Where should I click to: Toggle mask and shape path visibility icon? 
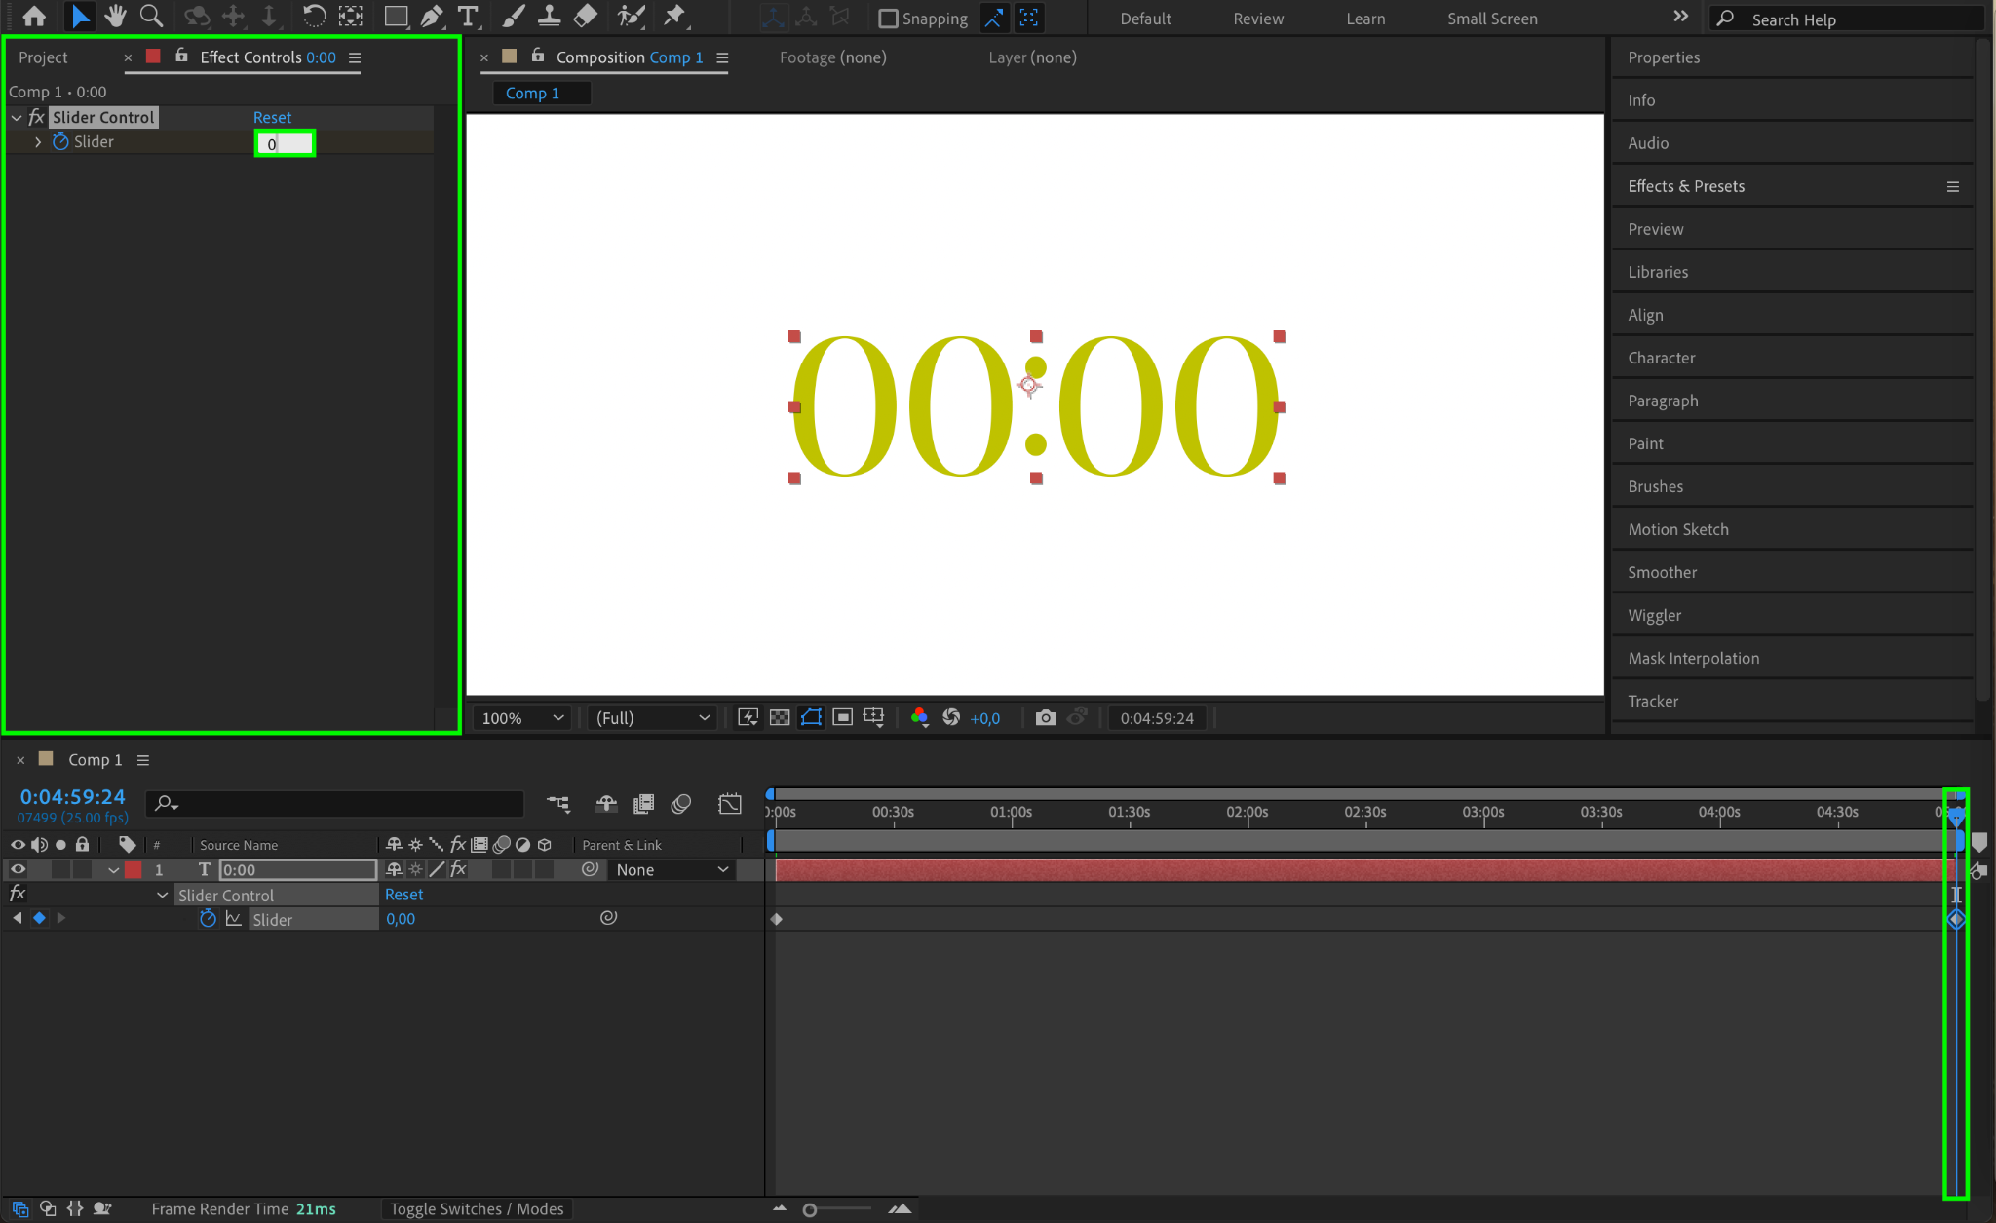811,718
